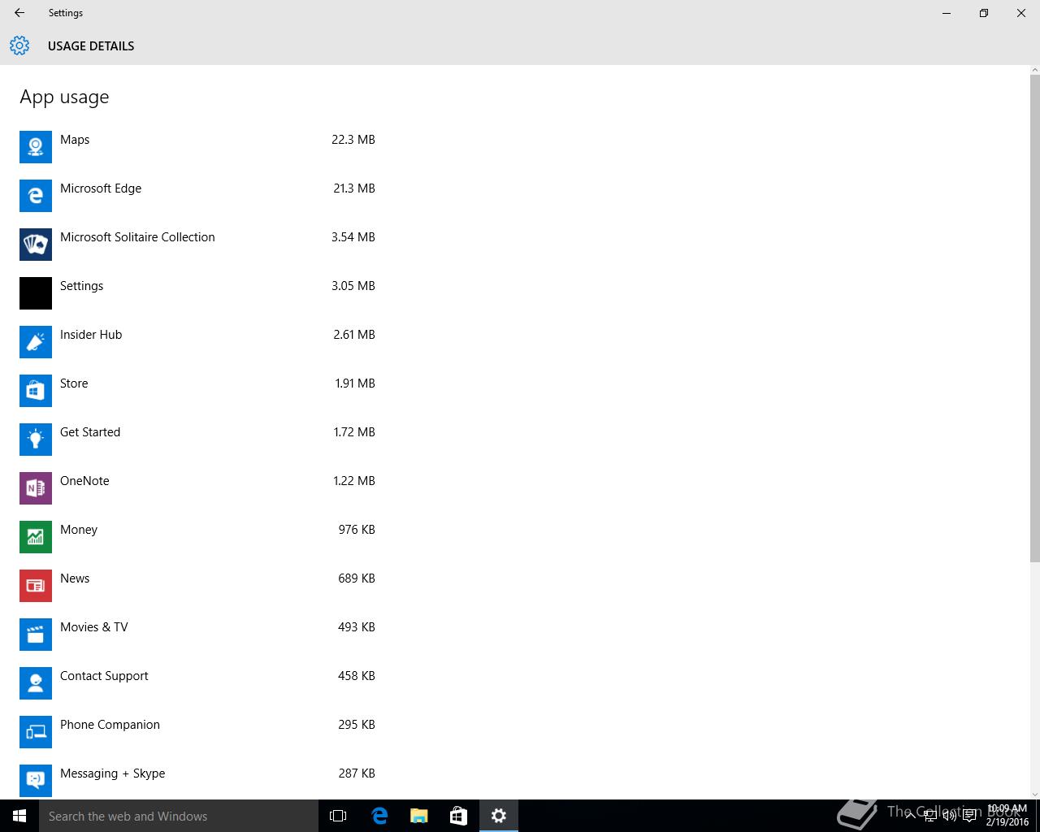Click the Movies & TV label
This screenshot has width=1040, height=832.
point(94,627)
